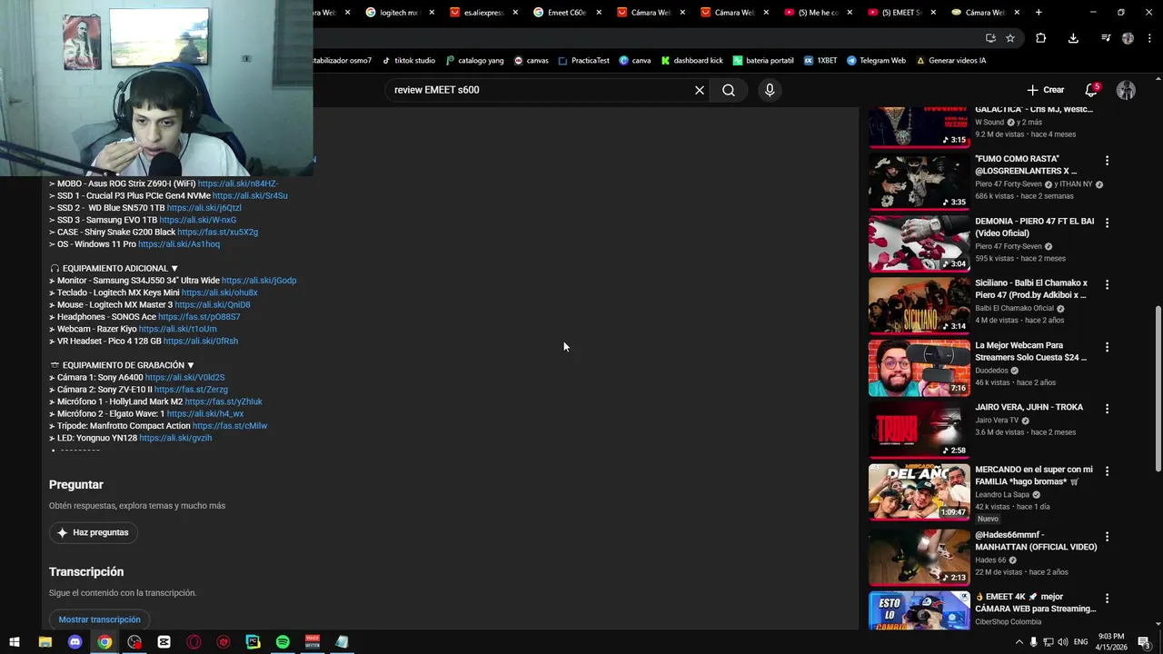
Task: Start voice search with the microphone icon
Action: 770,90
